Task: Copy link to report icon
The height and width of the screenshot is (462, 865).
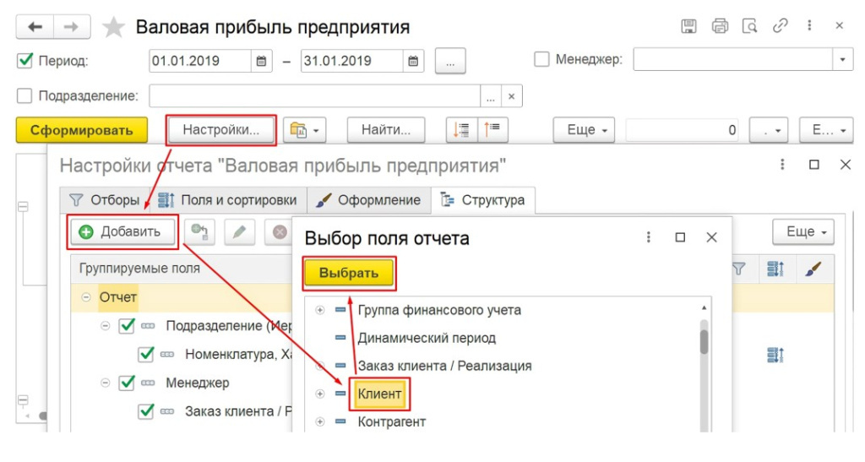Action: tap(779, 26)
